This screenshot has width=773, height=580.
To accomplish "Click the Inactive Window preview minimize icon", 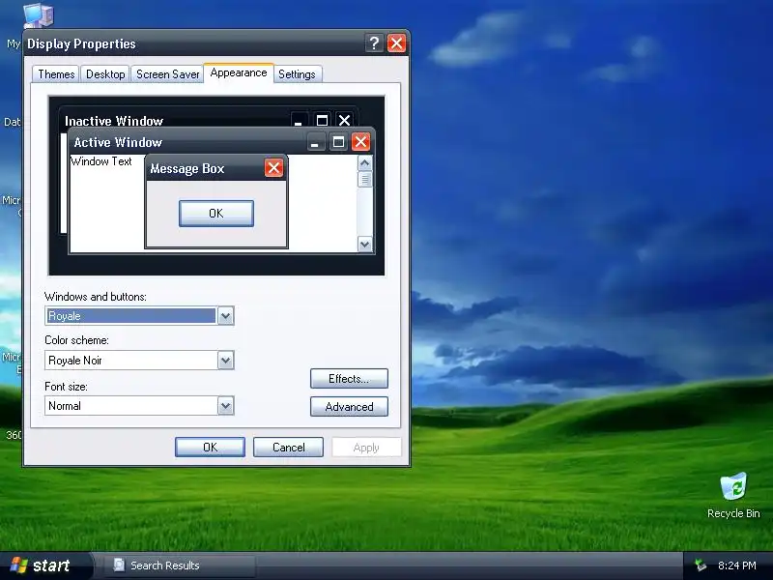I will tap(299, 120).
